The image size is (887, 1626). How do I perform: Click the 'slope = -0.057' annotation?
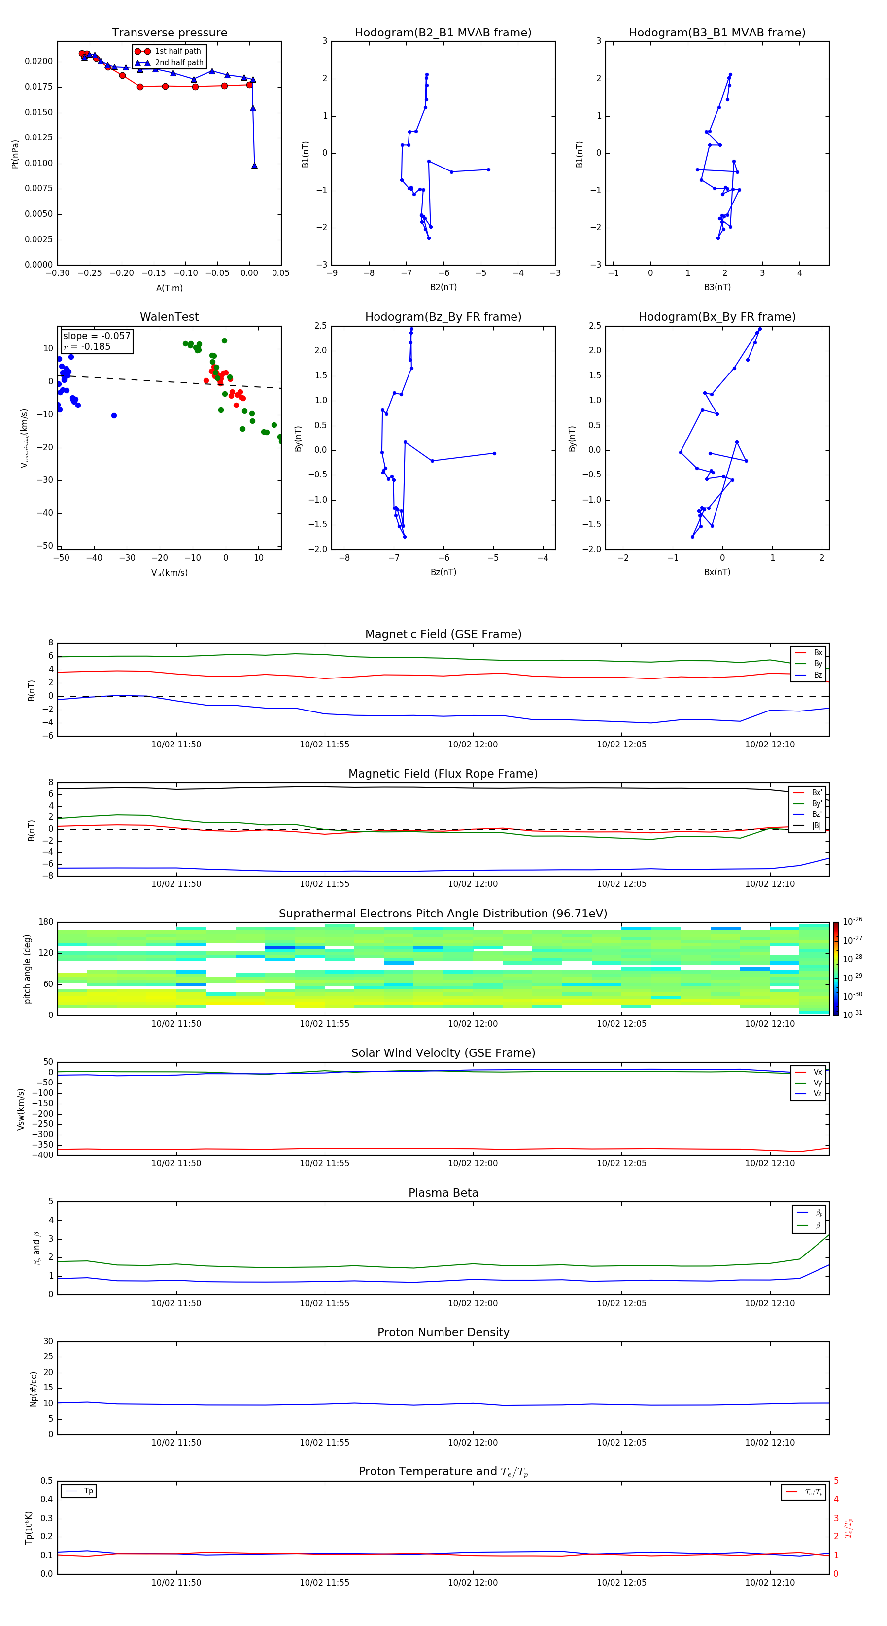[x=97, y=336]
